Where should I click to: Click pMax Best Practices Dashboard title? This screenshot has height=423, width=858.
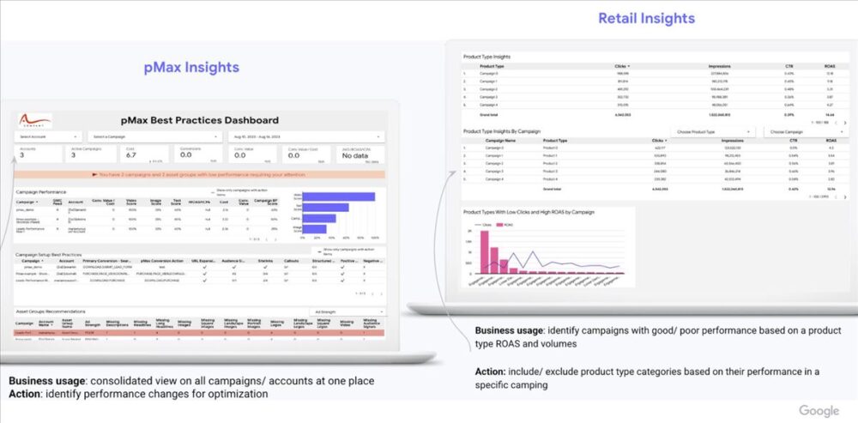[200, 120]
